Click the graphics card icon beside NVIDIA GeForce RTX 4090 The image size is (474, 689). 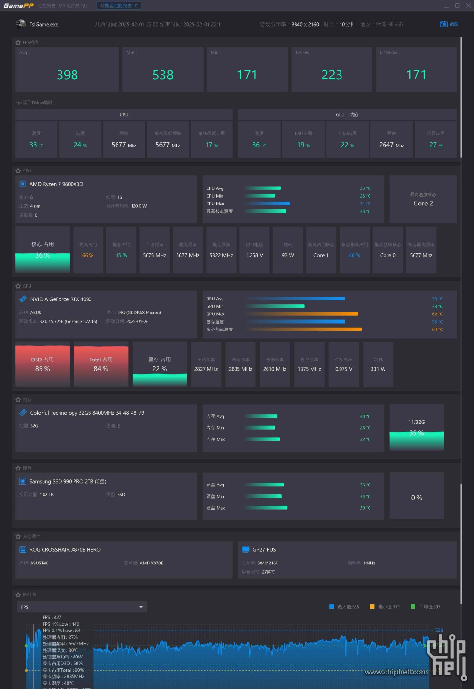(23, 299)
